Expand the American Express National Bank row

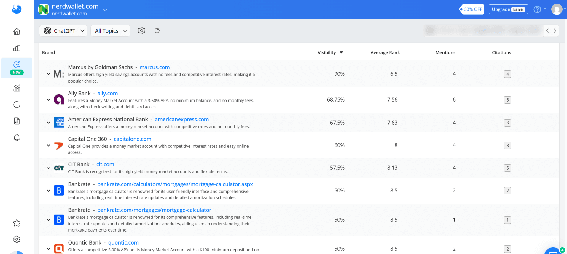pos(48,122)
